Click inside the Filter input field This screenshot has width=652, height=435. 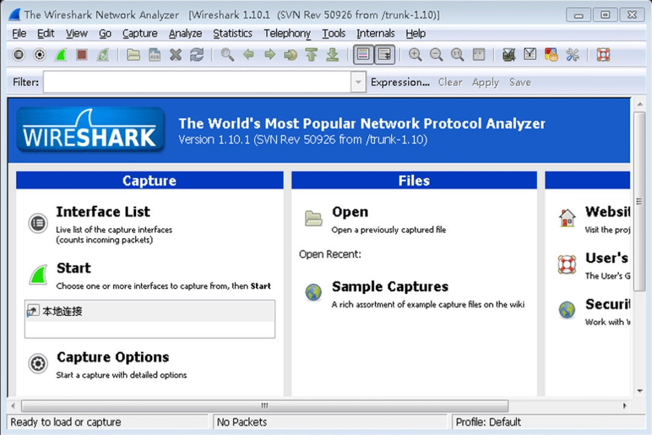tap(199, 82)
